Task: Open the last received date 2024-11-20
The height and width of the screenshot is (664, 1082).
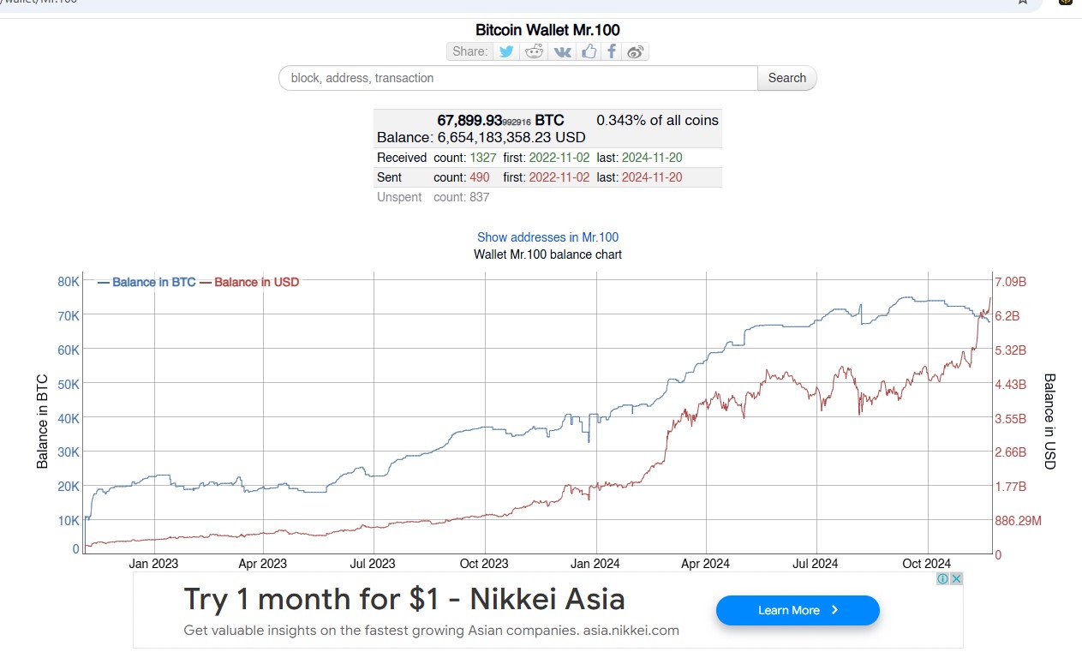Action: [651, 158]
